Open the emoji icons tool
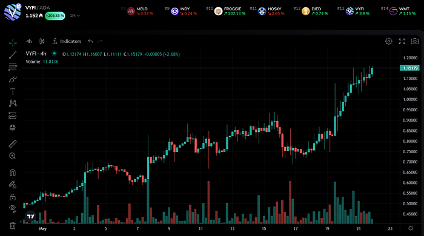Viewport: 424px width, 236px height. (x=13, y=128)
